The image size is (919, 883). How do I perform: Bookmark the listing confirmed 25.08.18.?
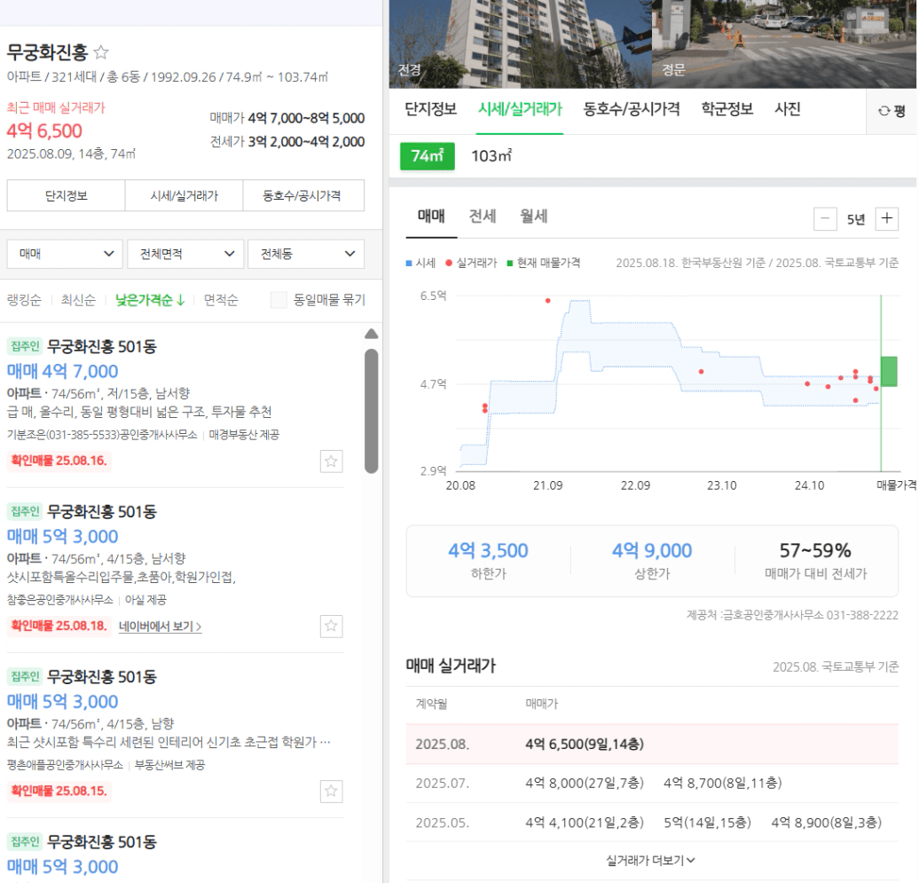pos(331,627)
